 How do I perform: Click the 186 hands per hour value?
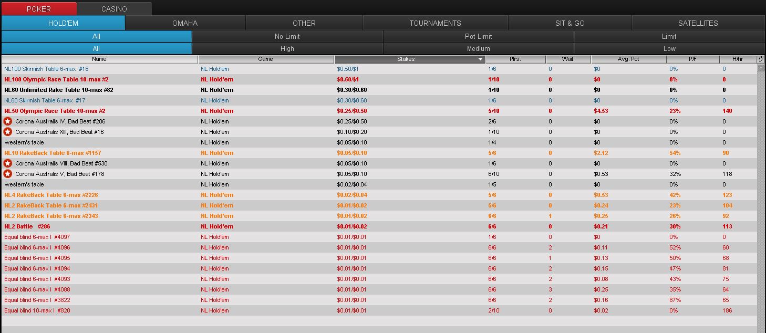click(727, 310)
